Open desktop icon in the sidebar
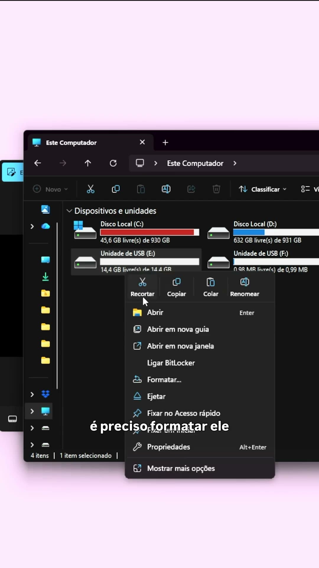Viewport: 319px width, 568px height. point(45,260)
